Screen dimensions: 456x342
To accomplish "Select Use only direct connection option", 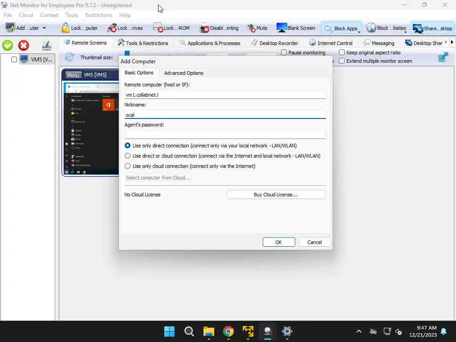I will [x=127, y=146].
